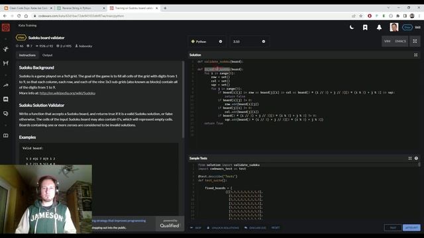Bookmark page with the star icon
This screenshot has width=424, height=238.
pos(360,16)
